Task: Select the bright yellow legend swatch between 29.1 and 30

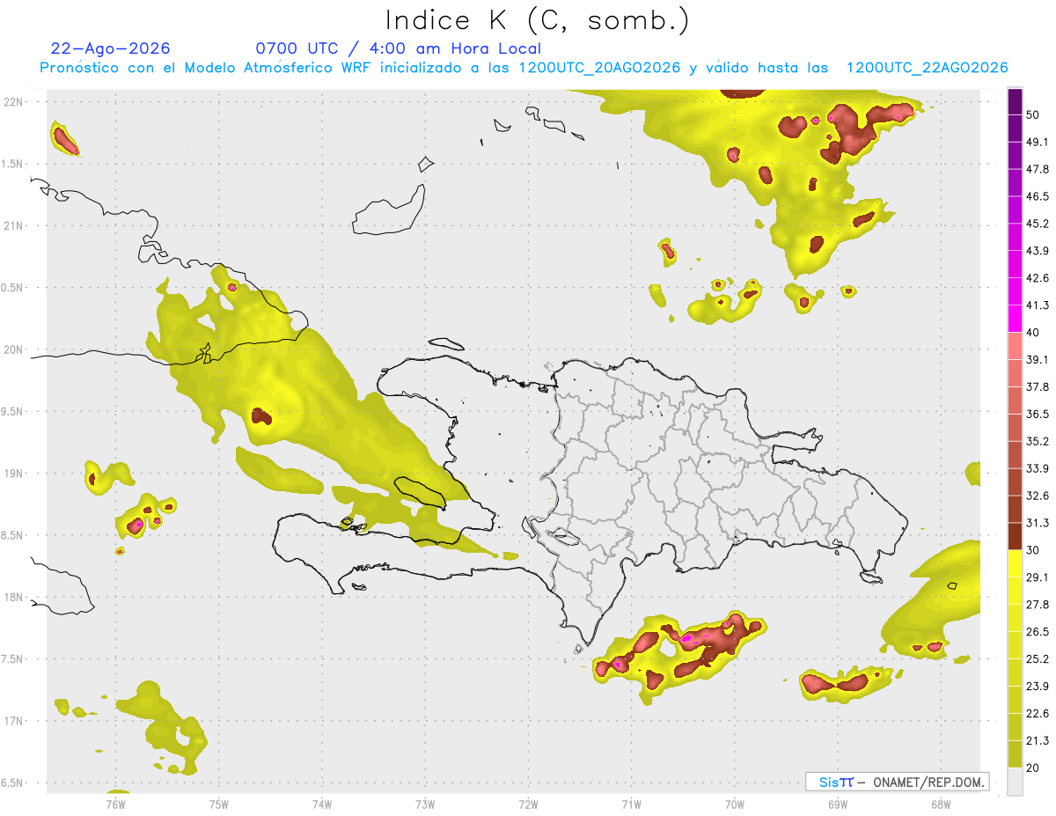Action: [x=1015, y=563]
